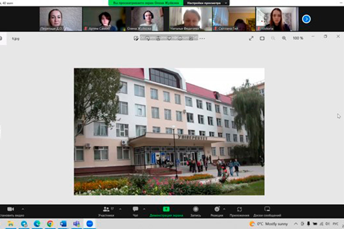Zoom in on the image in photo viewer
The image size is (344, 229).
point(284,38)
